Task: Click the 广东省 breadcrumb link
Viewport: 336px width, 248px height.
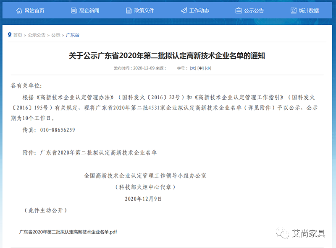Action: pos(73,35)
